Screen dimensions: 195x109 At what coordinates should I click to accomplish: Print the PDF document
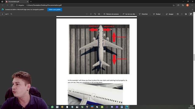[x=178, y=14]
